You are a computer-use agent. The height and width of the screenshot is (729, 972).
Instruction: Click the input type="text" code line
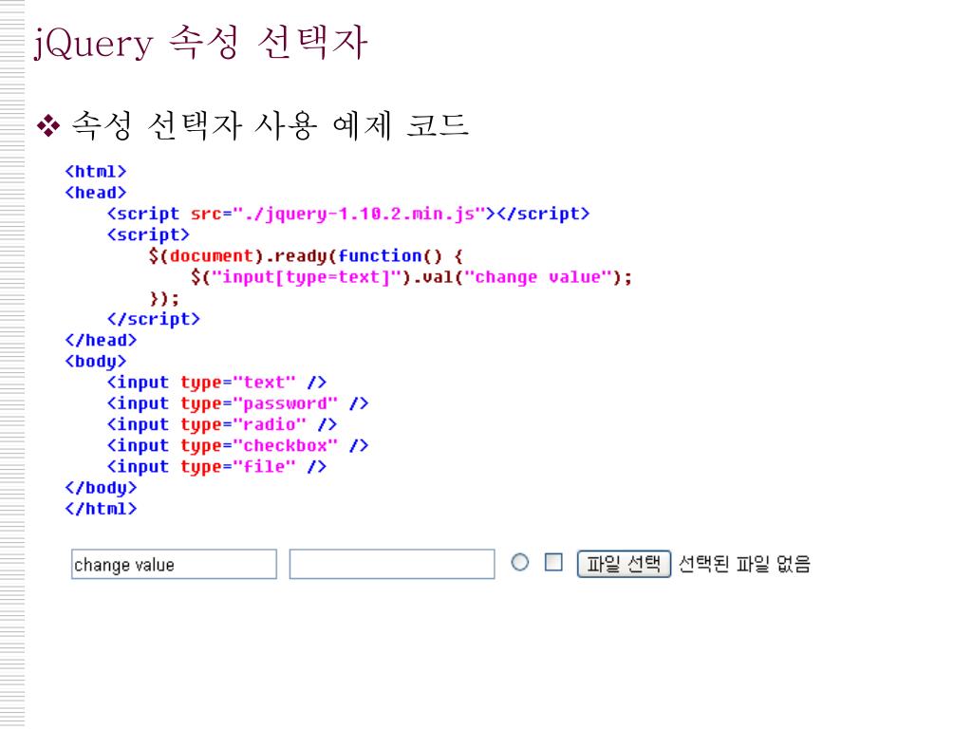coord(216,382)
